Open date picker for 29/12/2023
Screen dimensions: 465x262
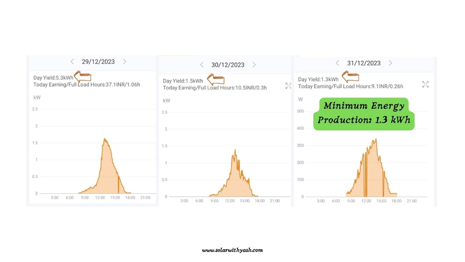(x=98, y=62)
